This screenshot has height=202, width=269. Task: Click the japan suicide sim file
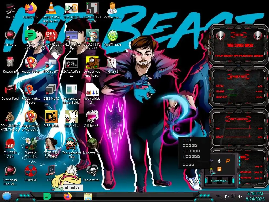92,94
